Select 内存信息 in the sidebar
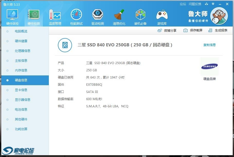This screenshot has height=157, width=234. point(25,71)
